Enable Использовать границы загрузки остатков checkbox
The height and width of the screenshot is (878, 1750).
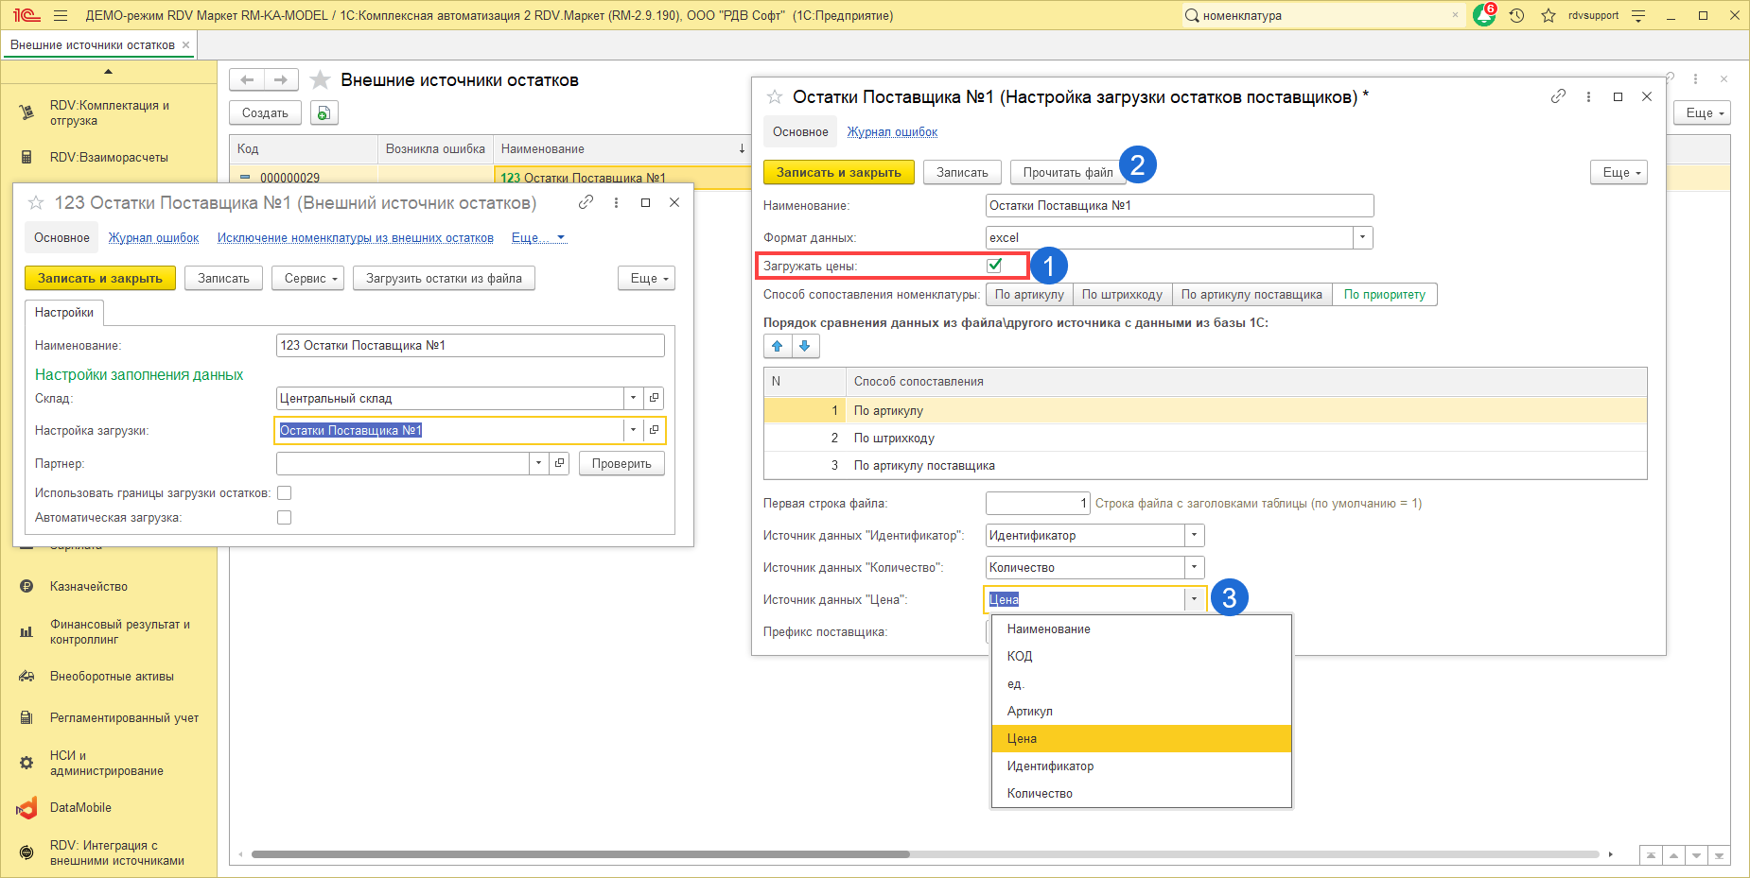(x=284, y=492)
